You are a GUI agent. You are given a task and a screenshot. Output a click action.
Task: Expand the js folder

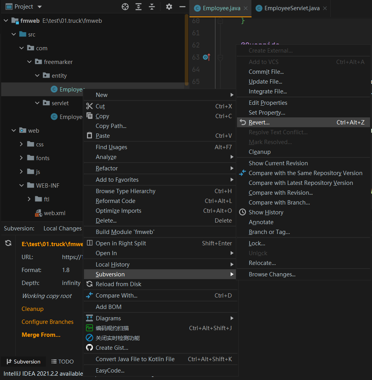pos(21,172)
